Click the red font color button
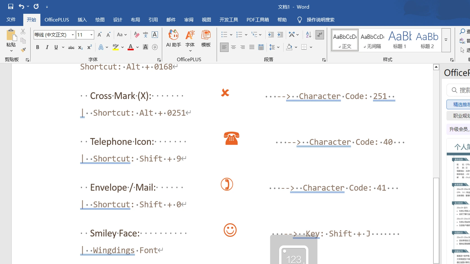 click(130, 47)
